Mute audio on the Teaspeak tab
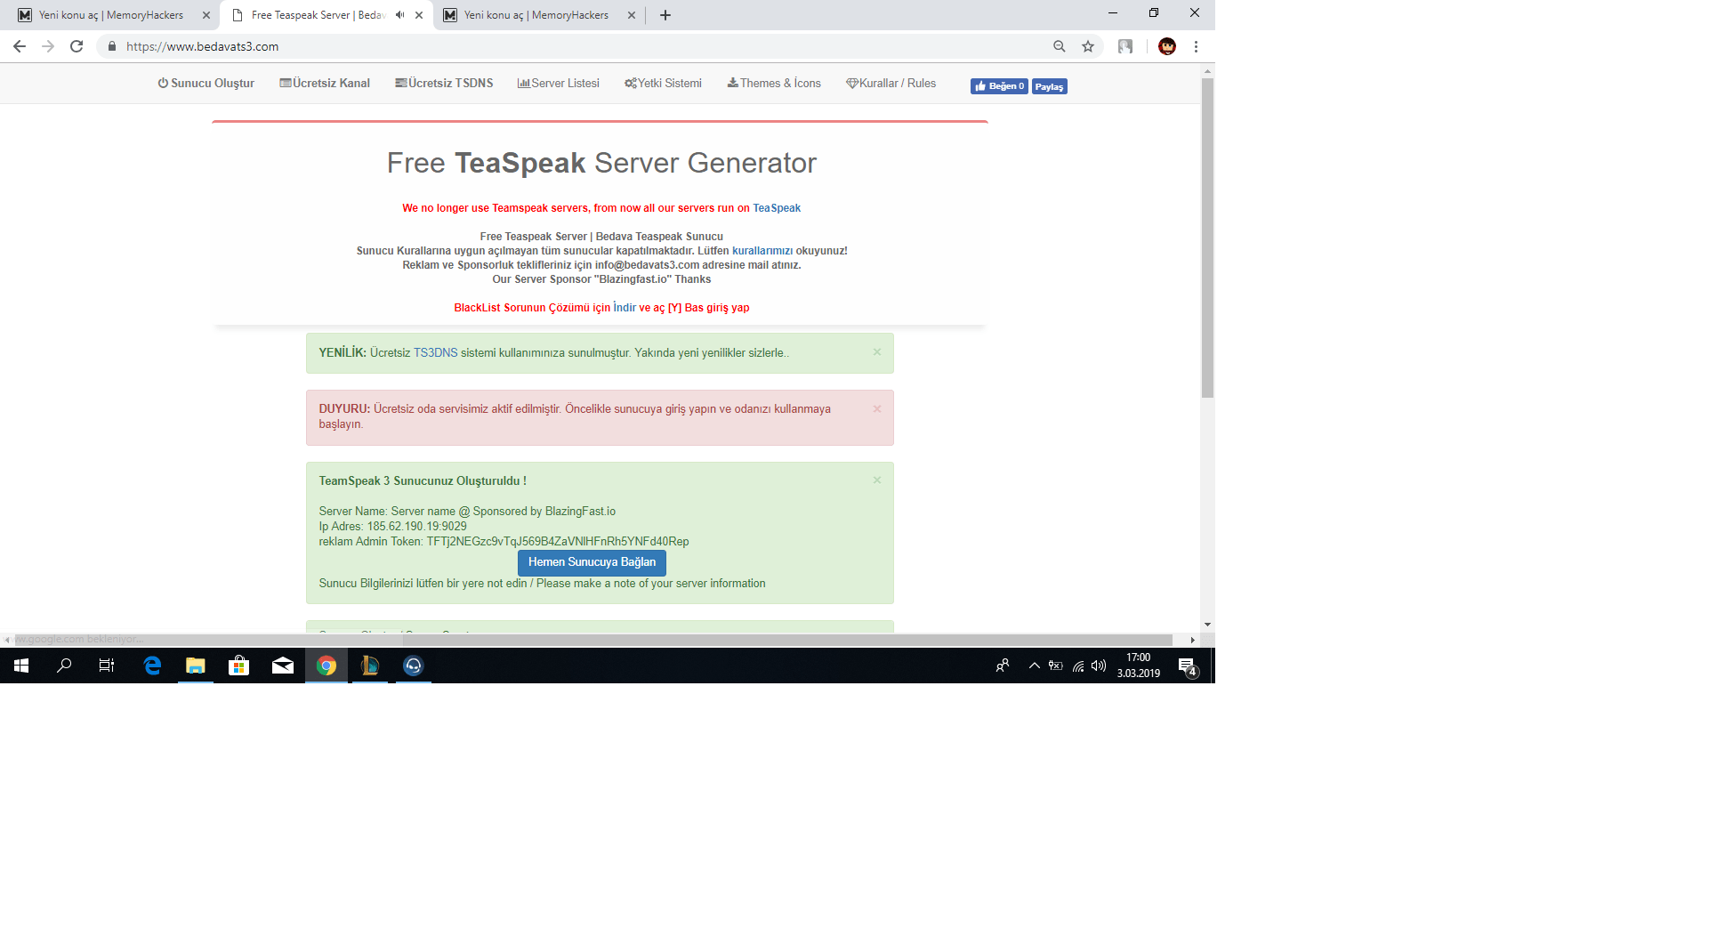The width and height of the screenshot is (1733, 936). (x=399, y=15)
